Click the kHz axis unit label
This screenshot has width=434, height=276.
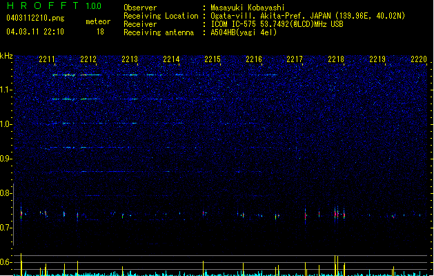[x=6, y=56]
